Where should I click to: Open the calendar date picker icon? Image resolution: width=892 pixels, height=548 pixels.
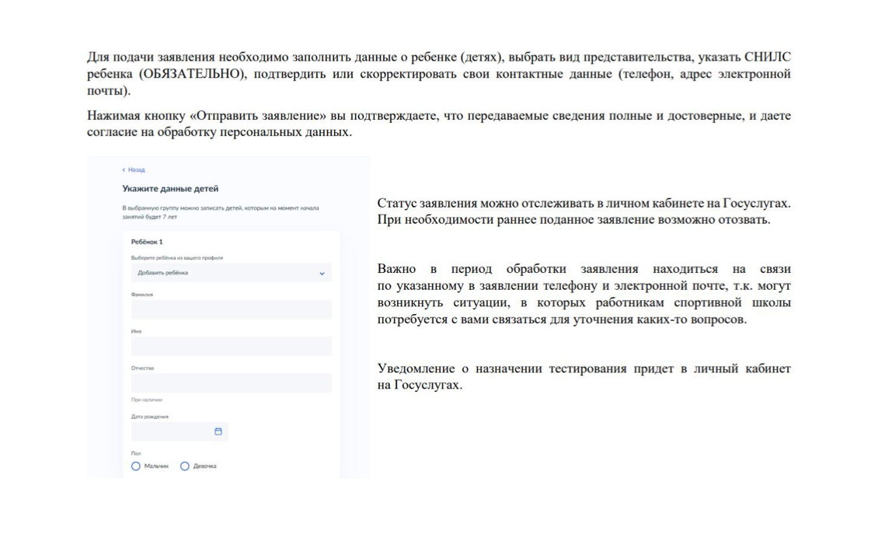(x=218, y=431)
